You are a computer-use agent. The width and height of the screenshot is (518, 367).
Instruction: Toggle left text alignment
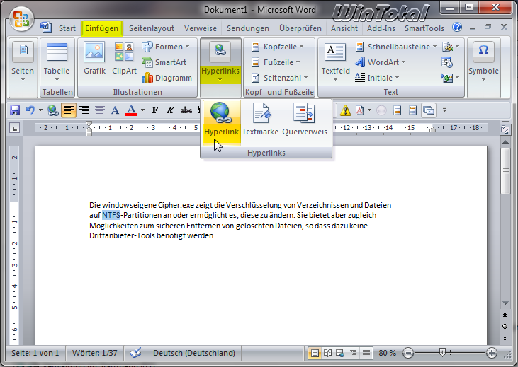tap(69, 110)
